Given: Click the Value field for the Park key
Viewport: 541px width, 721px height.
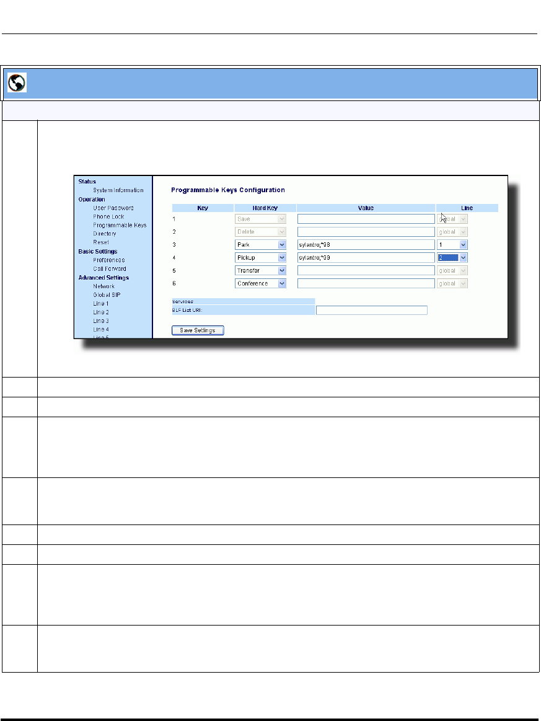Looking at the screenshot, I should 366,245.
